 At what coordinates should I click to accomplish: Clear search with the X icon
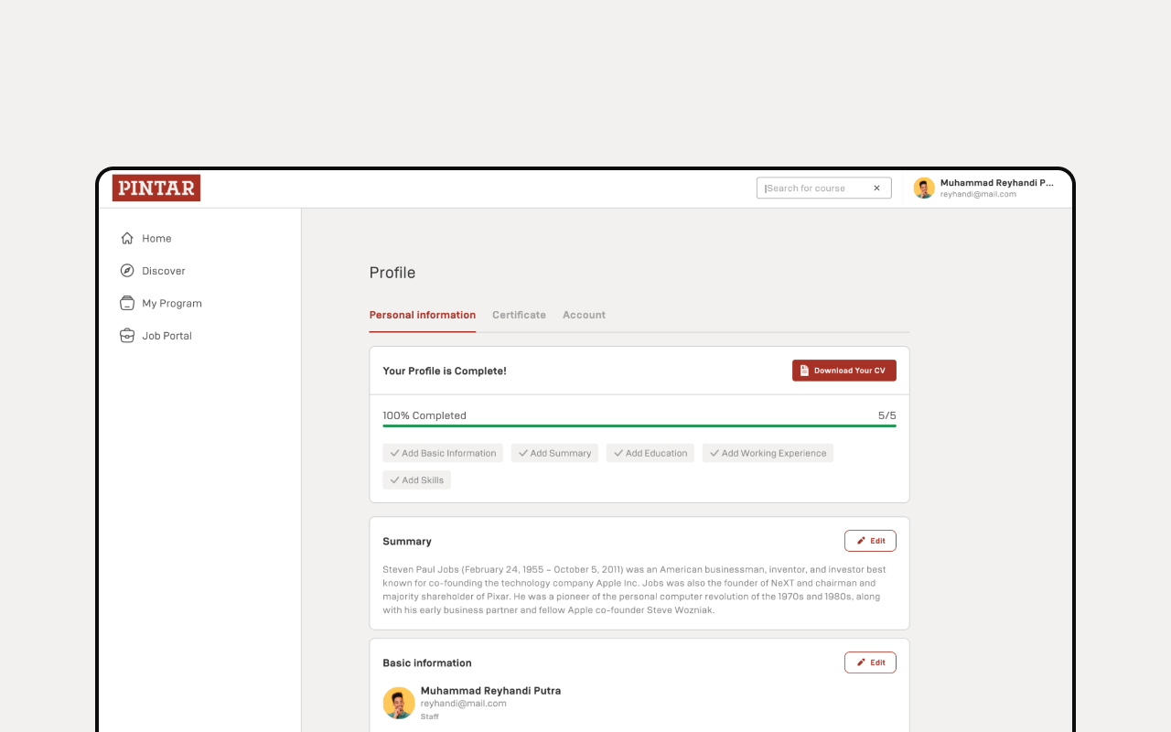coord(876,188)
